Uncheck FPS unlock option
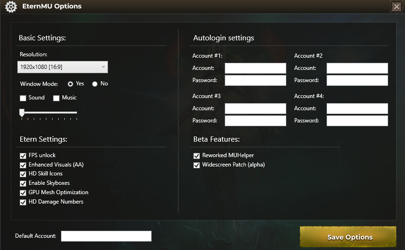 23,155
